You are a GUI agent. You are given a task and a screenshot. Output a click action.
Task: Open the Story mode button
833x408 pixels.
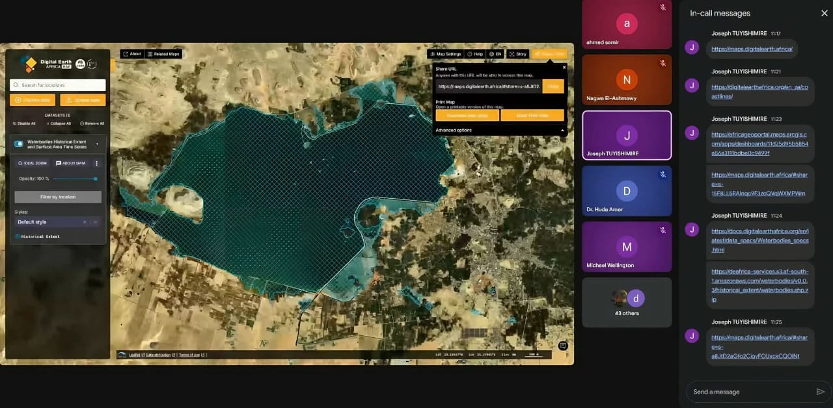click(x=518, y=54)
